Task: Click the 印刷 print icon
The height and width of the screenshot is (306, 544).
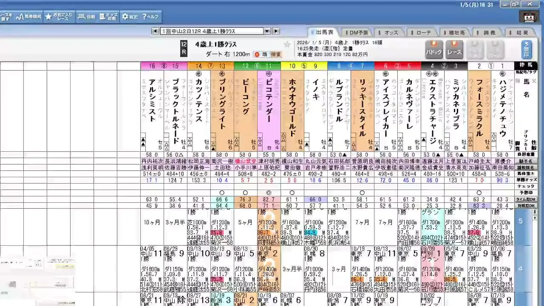Action: point(86,17)
